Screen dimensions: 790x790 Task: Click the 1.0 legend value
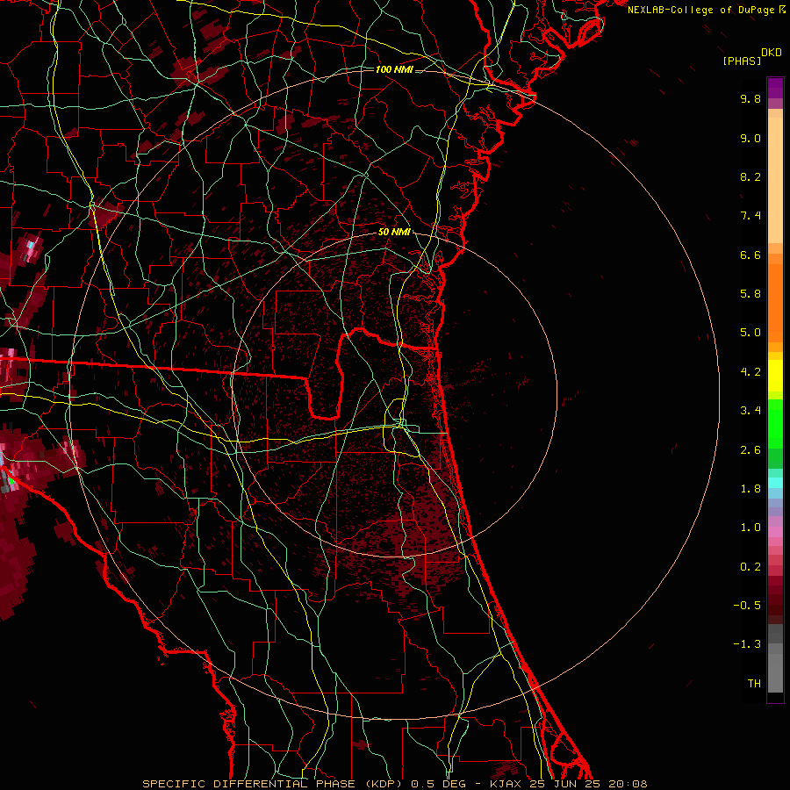(750, 528)
